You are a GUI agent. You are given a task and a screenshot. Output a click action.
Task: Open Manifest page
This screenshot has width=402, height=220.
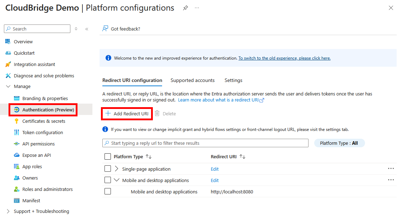tap(31, 201)
